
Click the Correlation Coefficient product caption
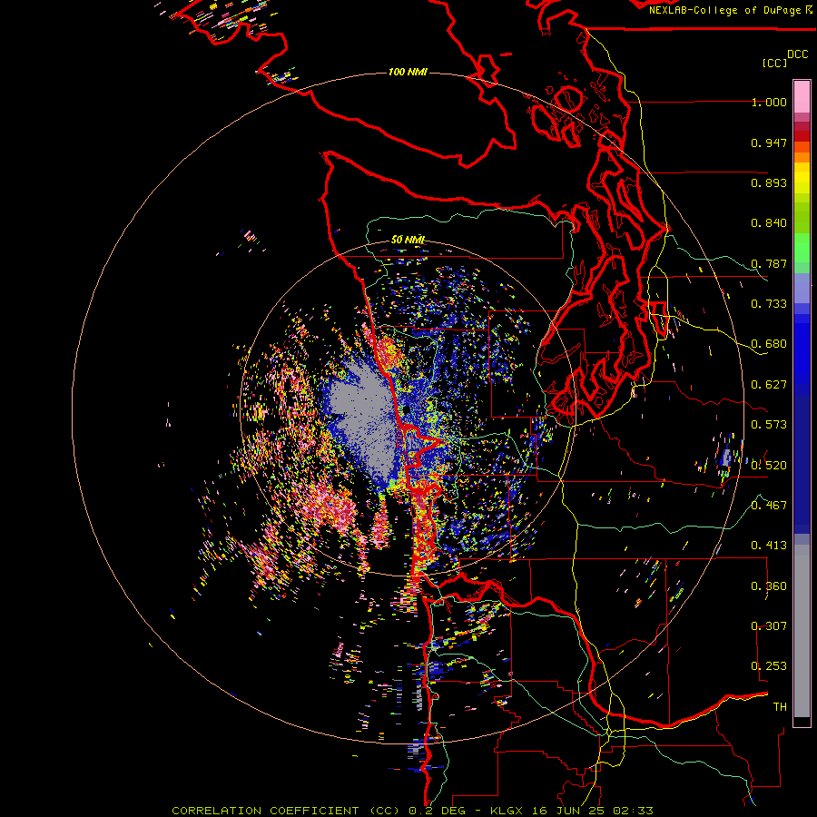click(412, 811)
